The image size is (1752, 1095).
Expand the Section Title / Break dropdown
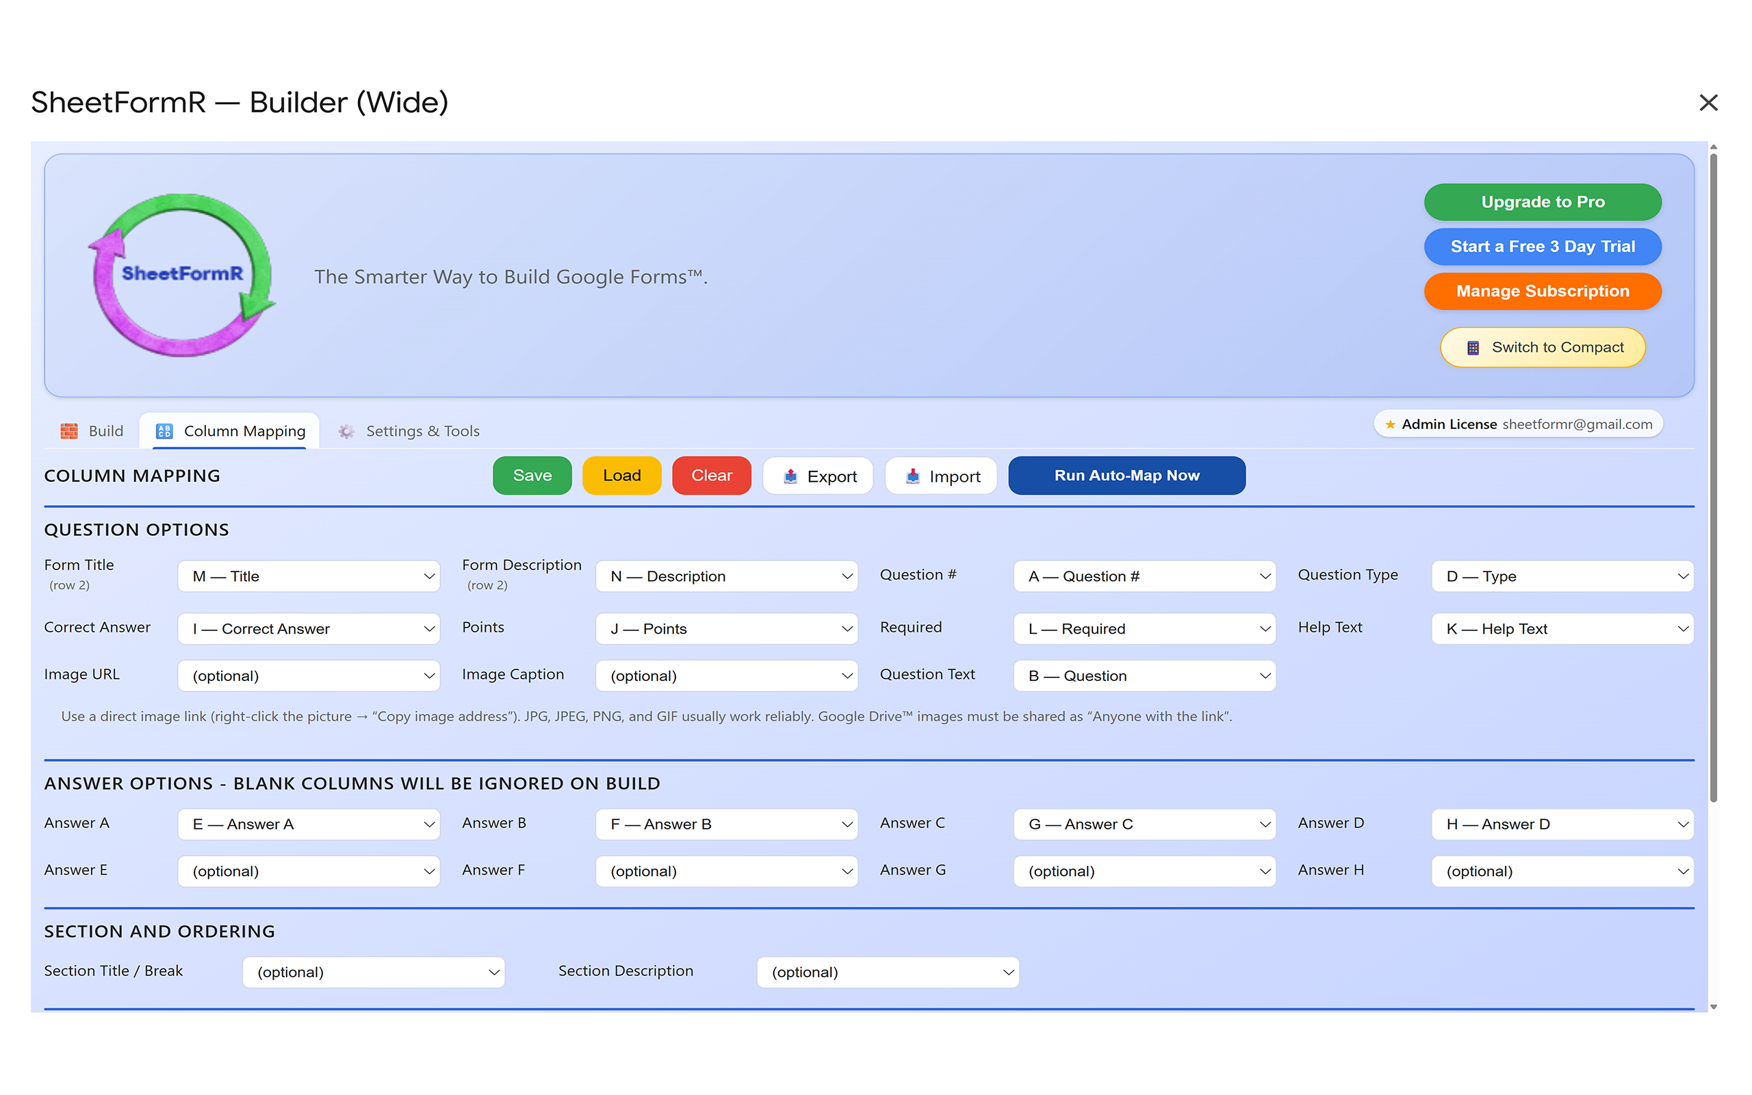pos(373,972)
